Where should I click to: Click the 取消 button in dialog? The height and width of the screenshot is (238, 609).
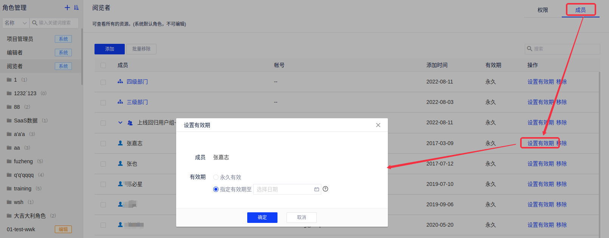[301, 218]
